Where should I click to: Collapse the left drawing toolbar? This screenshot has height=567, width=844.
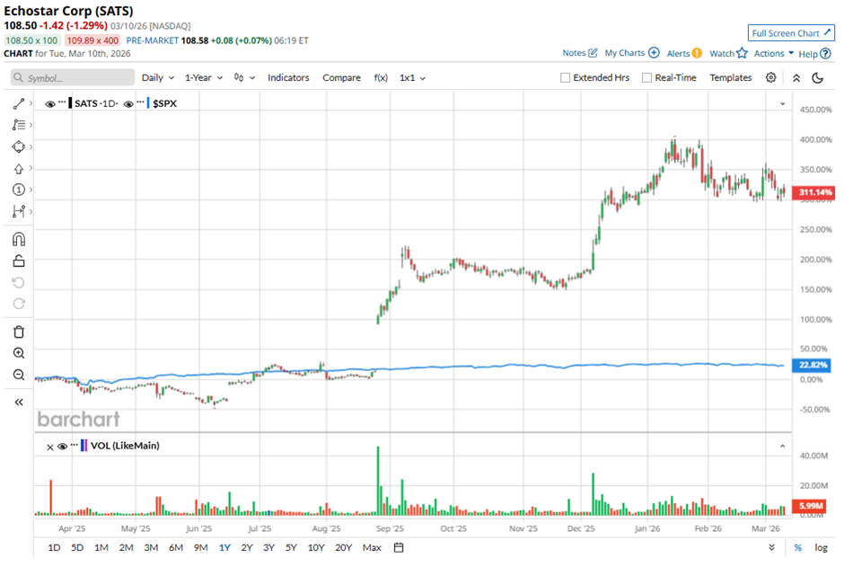[19, 403]
